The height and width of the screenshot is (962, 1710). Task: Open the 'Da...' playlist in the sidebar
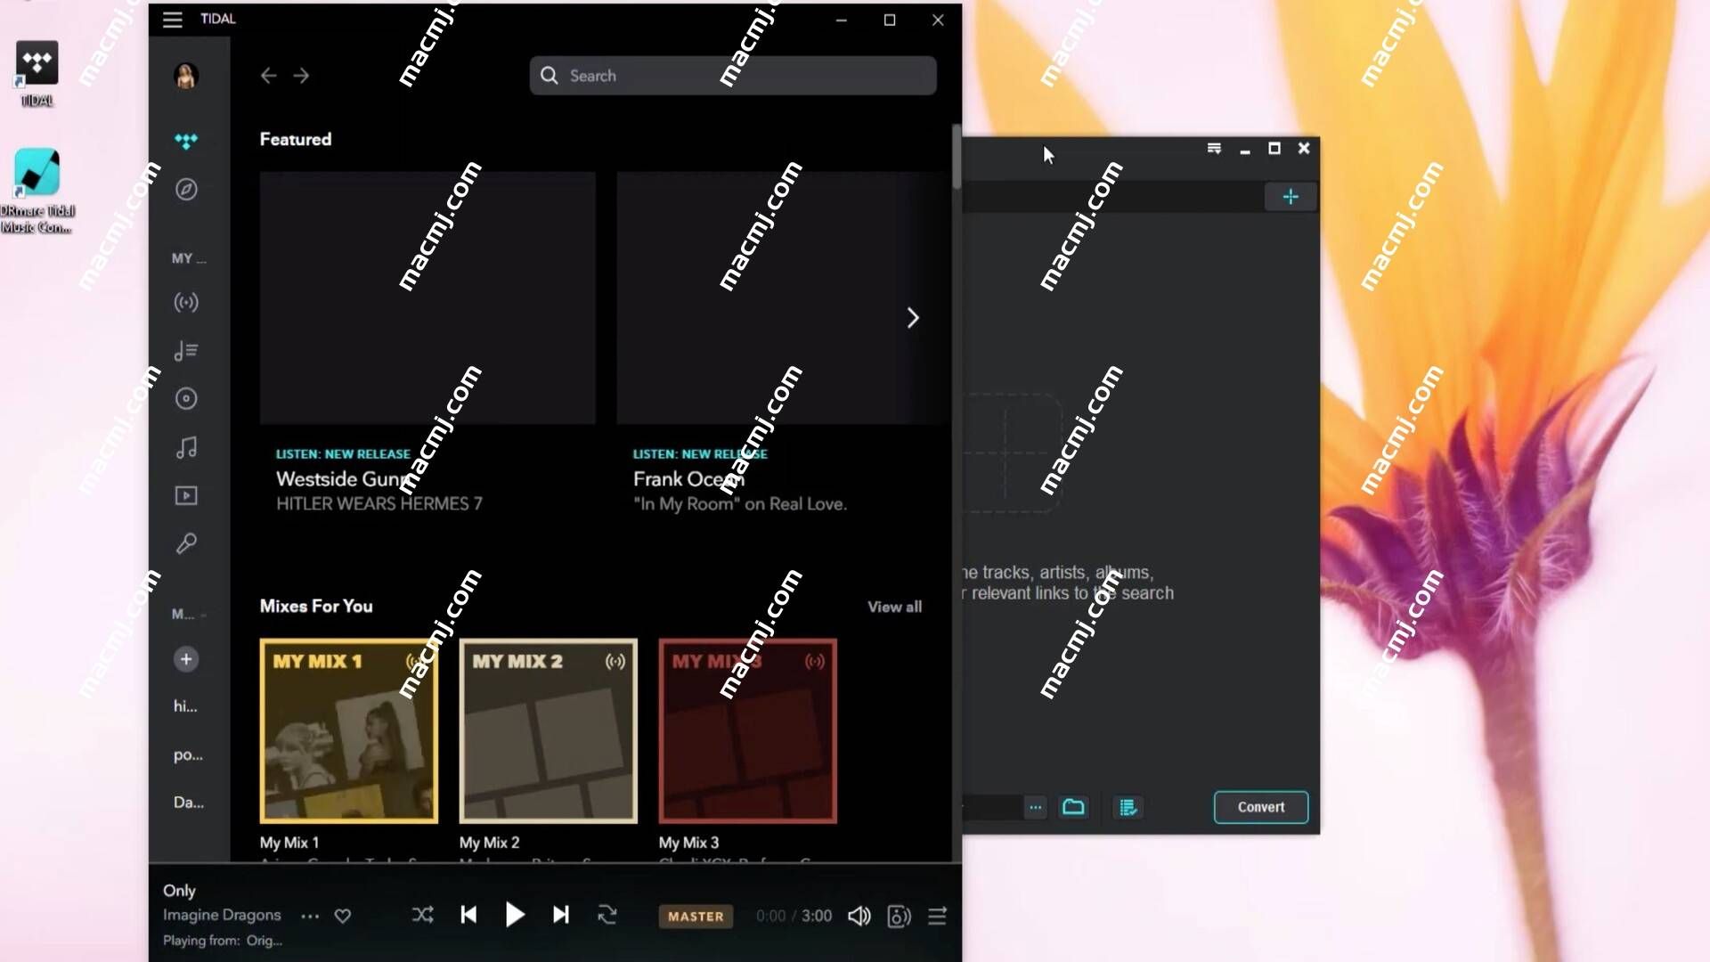tap(188, 803)
